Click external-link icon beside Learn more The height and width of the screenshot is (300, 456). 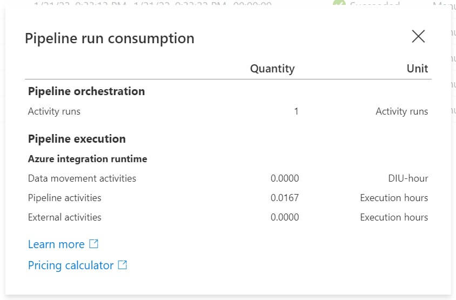coord(94,244)
